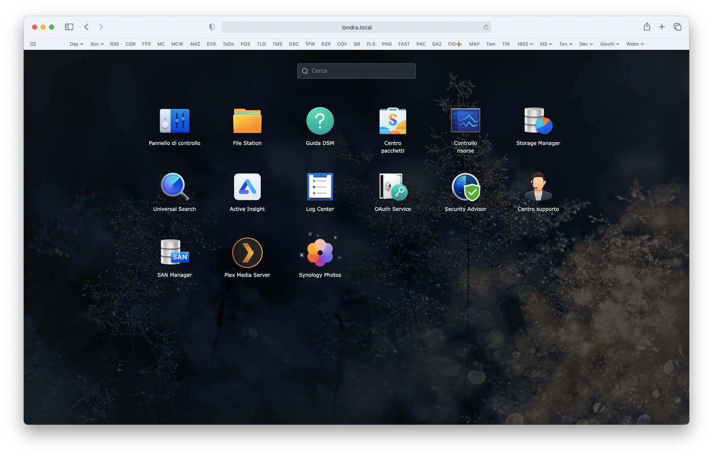Click the Cerca search field
Viewport: 713px width, 456px height.
click(x=356, y=71)
